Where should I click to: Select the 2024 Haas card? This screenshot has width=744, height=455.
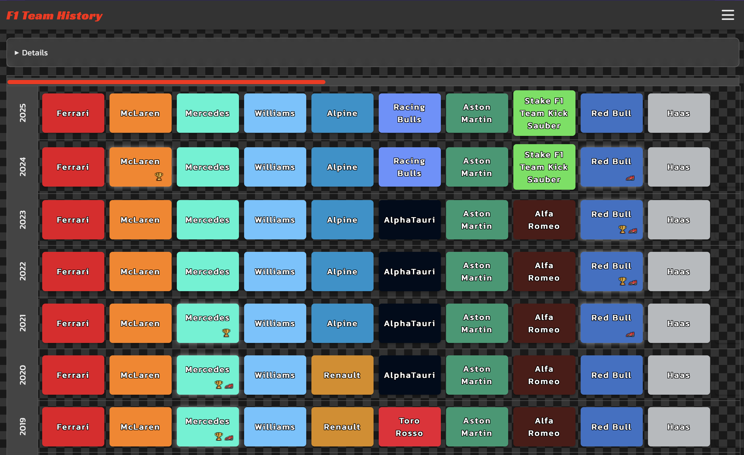click(679, 167)
